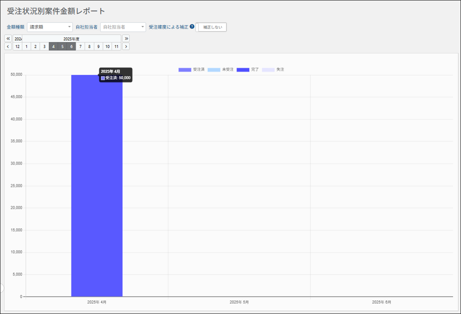Viewport: 461px width, 314px height.
Task: Click the blue April 2025 bar
Action: tap(97, 186)
